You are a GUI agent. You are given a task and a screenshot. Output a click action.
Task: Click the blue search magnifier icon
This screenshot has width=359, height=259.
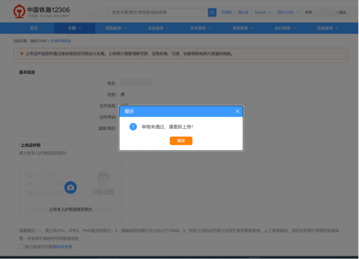click(x=212, y=12)
